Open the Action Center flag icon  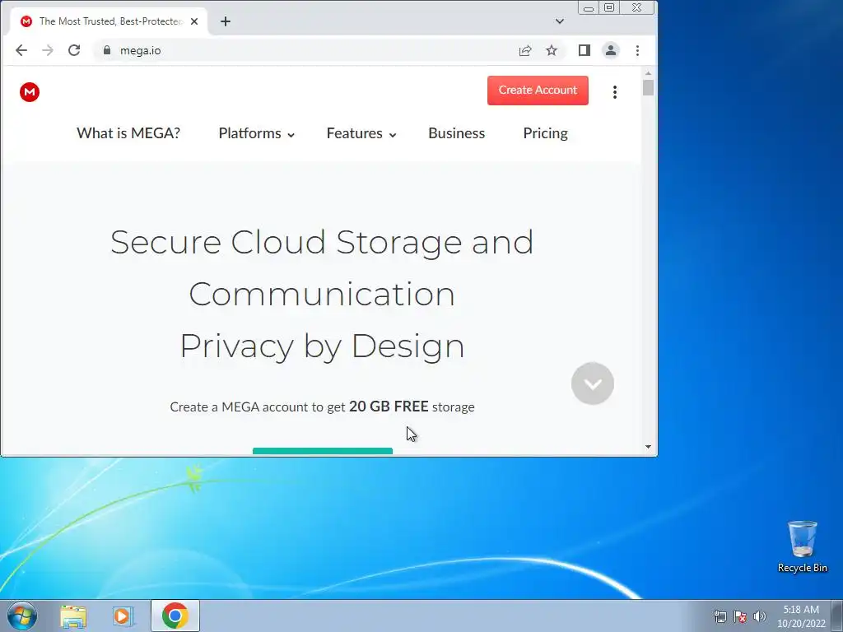(740, 616)
